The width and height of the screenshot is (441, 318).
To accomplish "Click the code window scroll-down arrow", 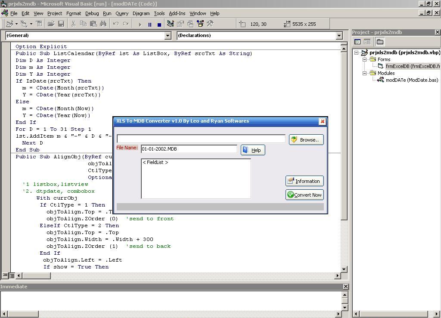I will 344,269.
